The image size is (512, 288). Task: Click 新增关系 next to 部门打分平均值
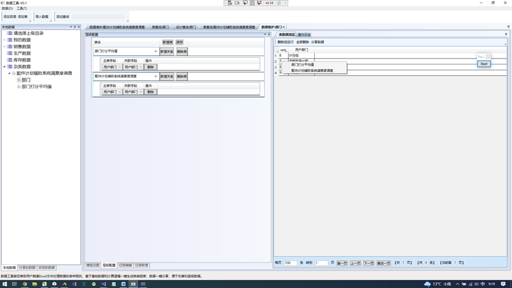pyautogui.click(x=166, y=51)
